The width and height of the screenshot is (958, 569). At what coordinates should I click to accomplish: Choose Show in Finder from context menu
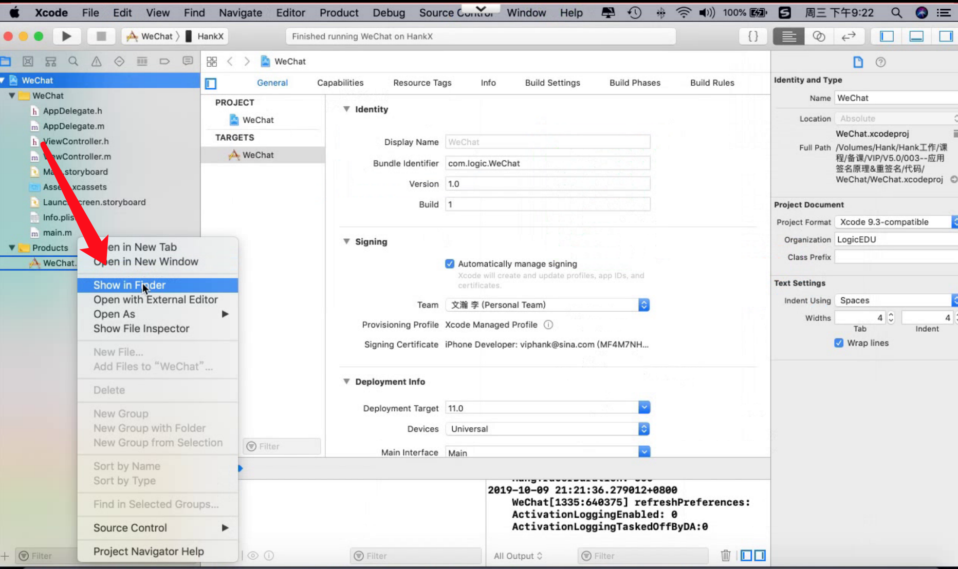coord(158,285)
